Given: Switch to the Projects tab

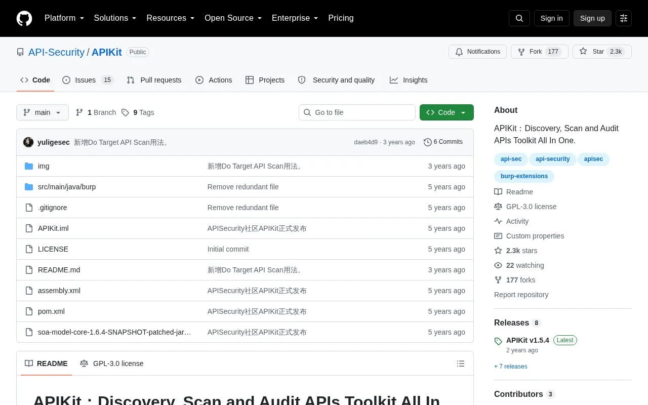Looking at the screenshot, I should [265, 80].
